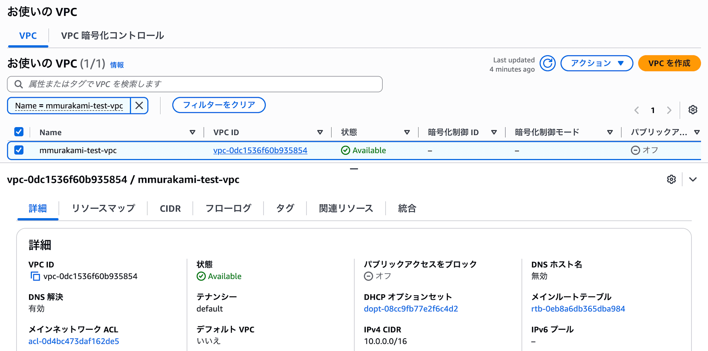Copy VPC ID vpc-0dc1536f60b935854 icon

pyautogui.click(x=35, y=276)
